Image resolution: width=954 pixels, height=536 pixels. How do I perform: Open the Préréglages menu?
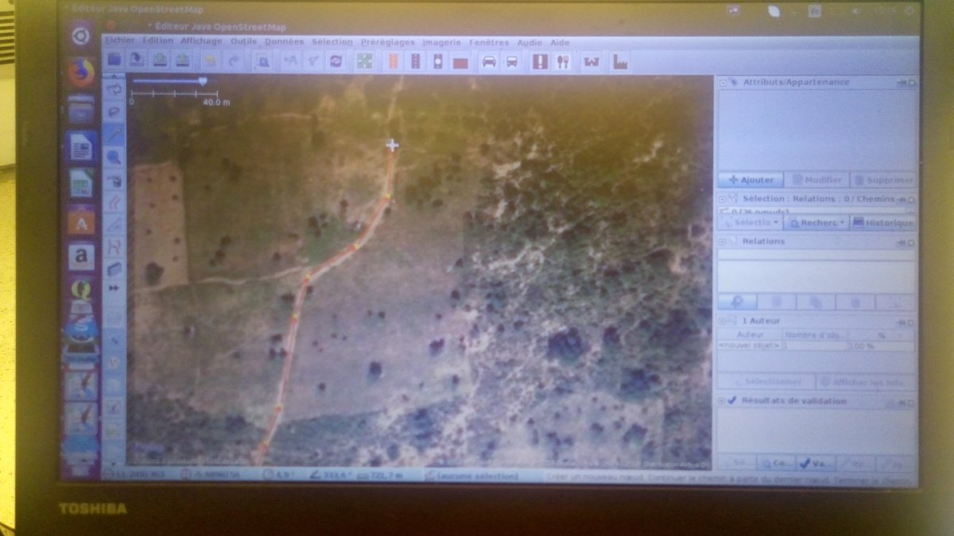(x=388, y=42)
